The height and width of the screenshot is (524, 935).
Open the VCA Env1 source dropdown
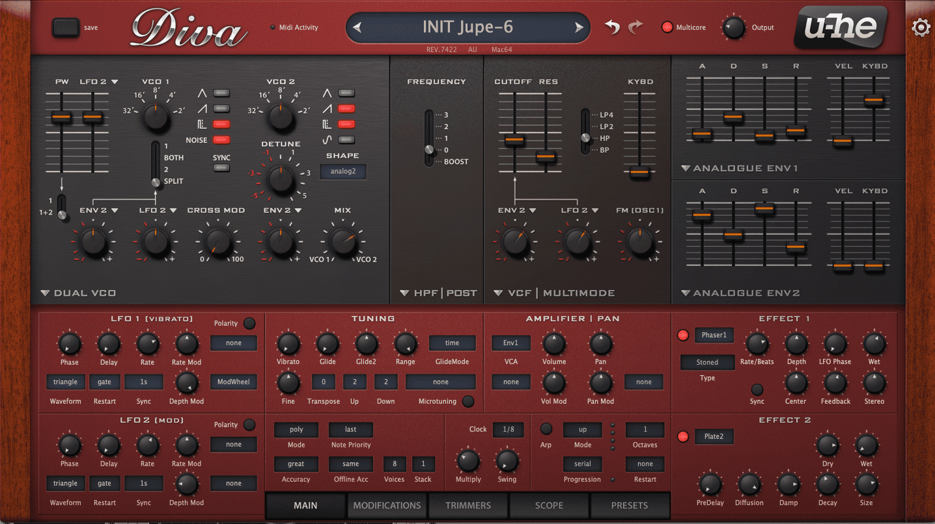(511, 343)
